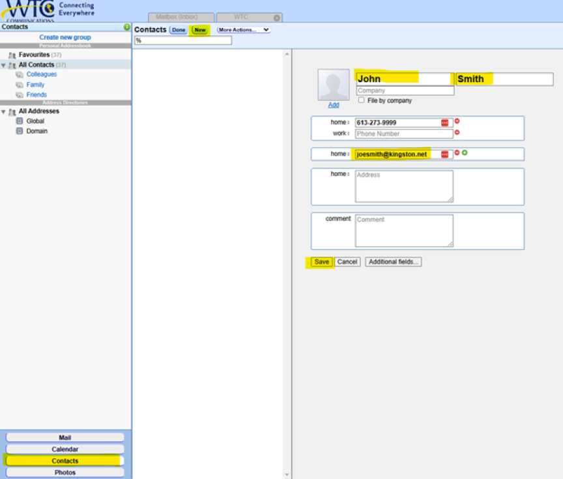563x479 pixels.
Task: Click green plus to add another email
Action: point(465,153)
